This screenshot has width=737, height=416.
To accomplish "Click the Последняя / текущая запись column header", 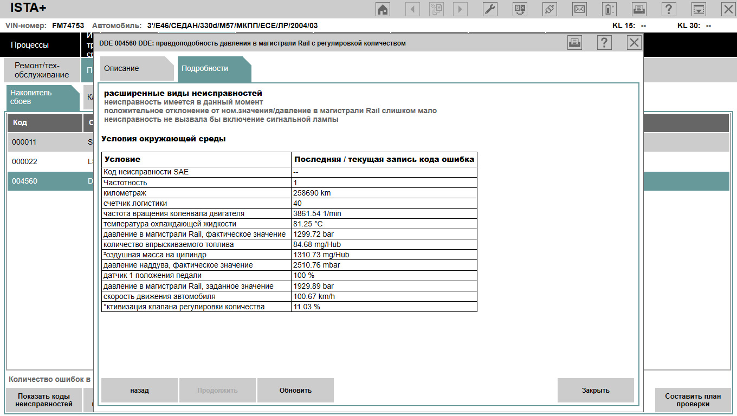I will [384, 159].
